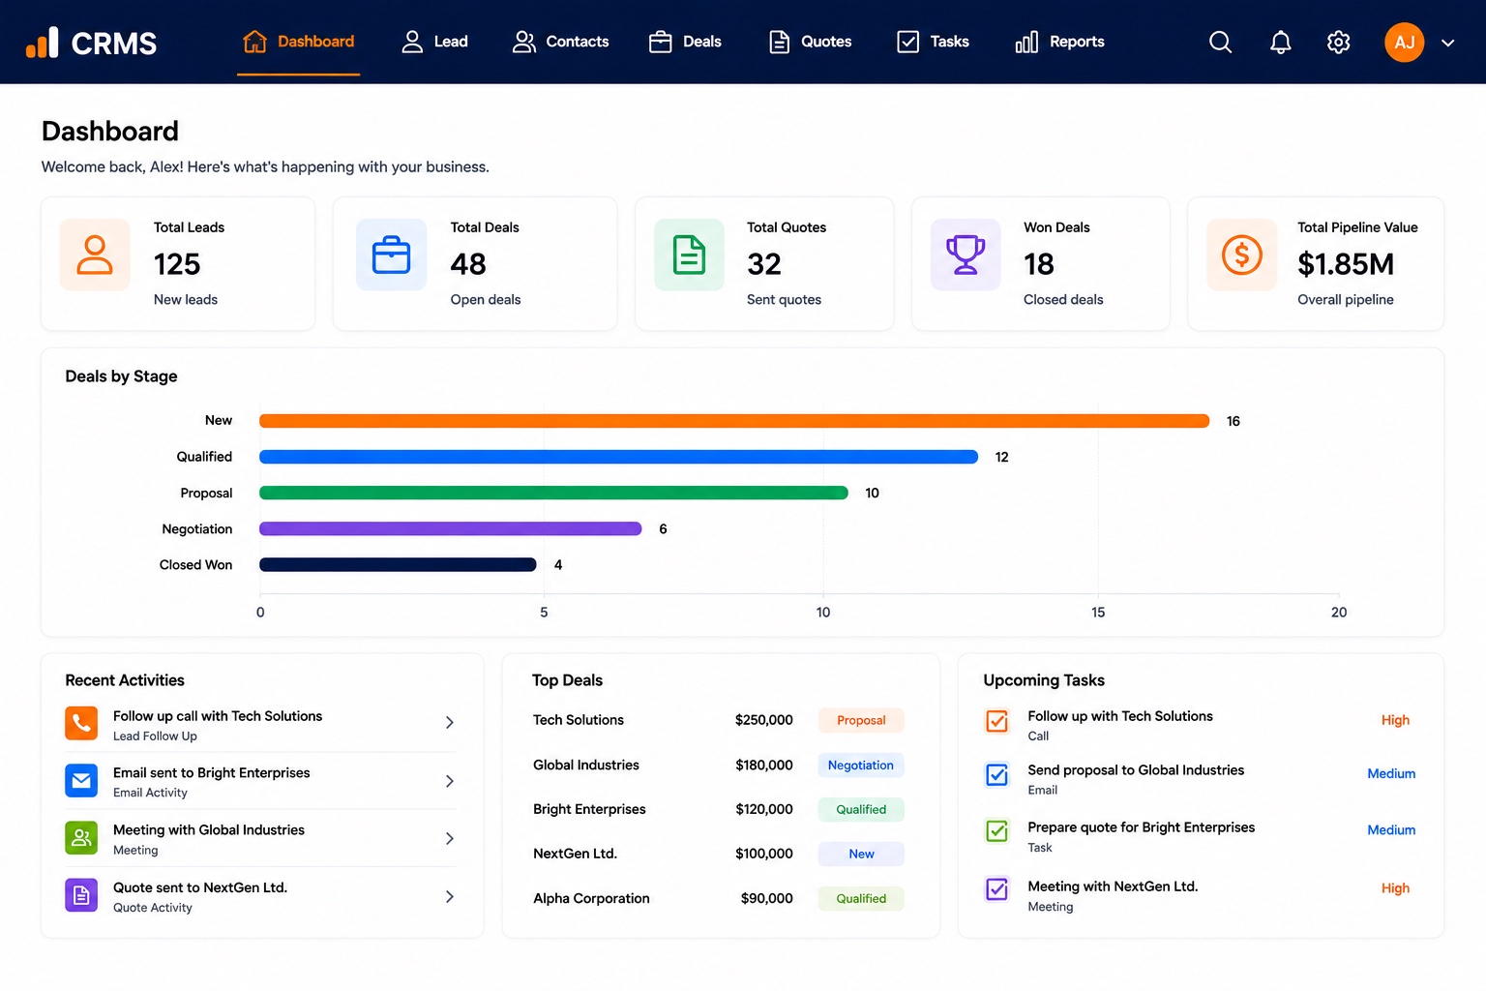Click the Total Quotes document icon

click(689, 255)
